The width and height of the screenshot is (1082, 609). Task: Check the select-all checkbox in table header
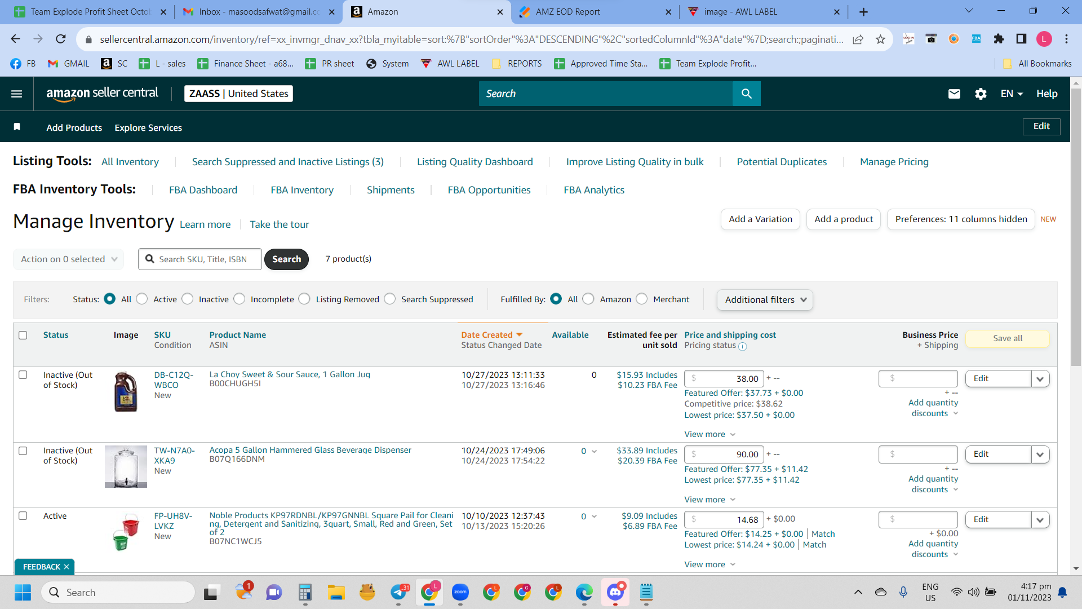click(23, 335)
